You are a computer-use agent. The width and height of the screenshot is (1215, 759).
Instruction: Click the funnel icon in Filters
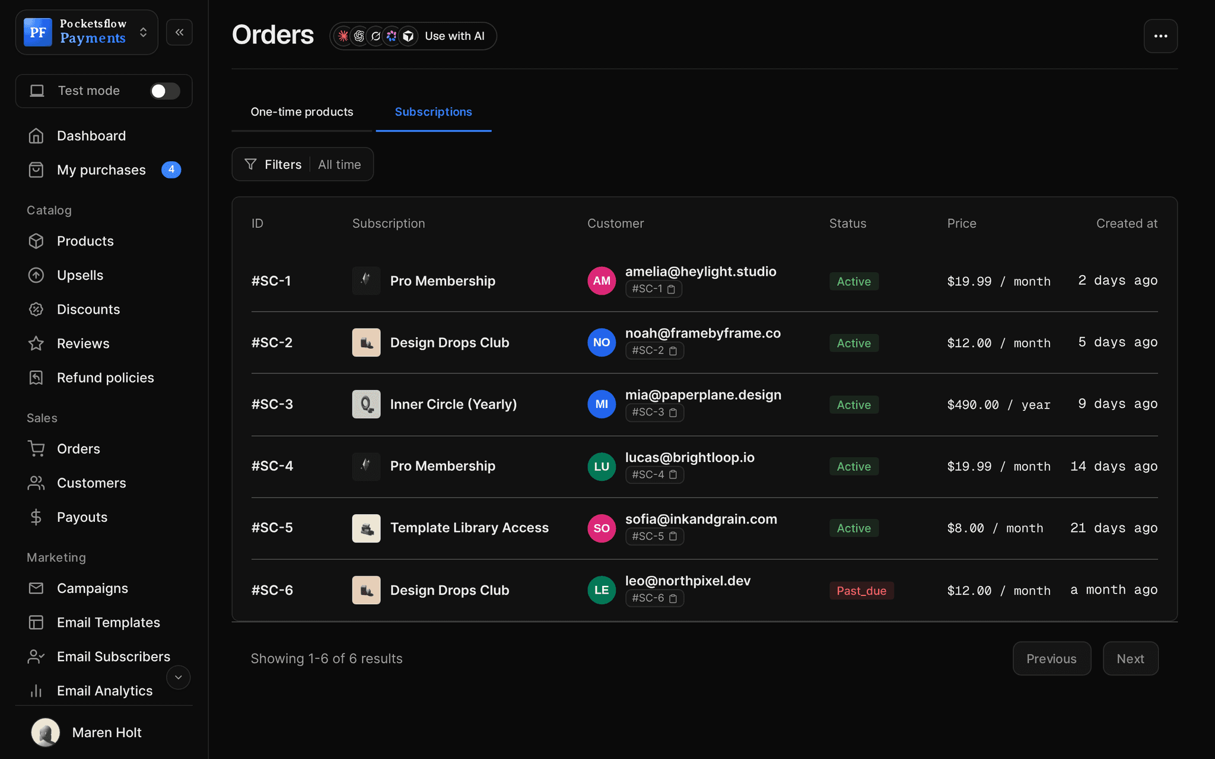[250, 164]
